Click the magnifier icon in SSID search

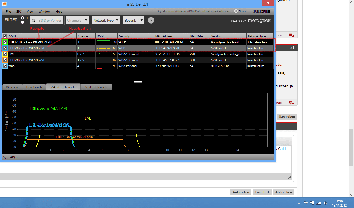click(34, 20)
